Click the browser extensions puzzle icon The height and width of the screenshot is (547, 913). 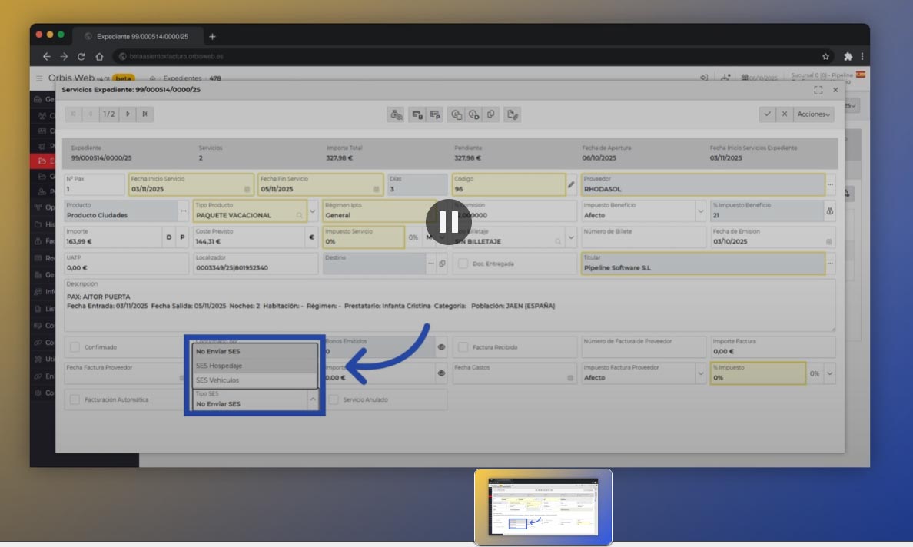click(x=848, y=56)
